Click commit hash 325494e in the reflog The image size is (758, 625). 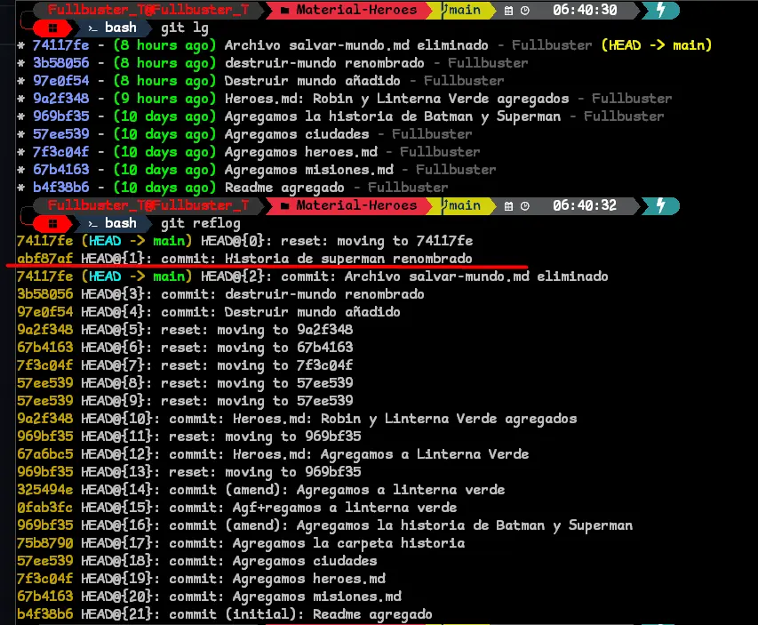(44, 490)
